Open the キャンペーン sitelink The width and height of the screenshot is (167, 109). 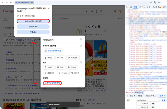(12, 68)
